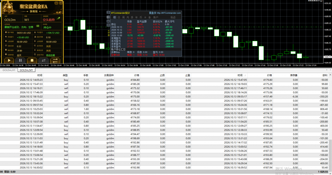Open MTCommander settings icon below minimize

pyautogui.click(x=108, y=17)
